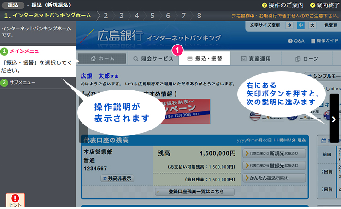341x209 pixels.
Task: Click the calendar icon in right panel
Action: coord(323,141)
